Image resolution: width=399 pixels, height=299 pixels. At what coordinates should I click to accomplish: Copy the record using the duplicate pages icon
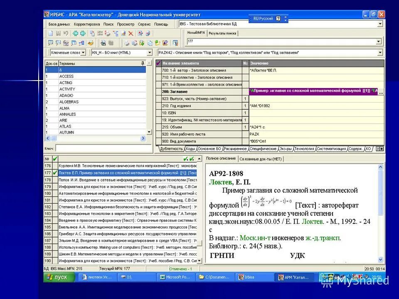92,33
